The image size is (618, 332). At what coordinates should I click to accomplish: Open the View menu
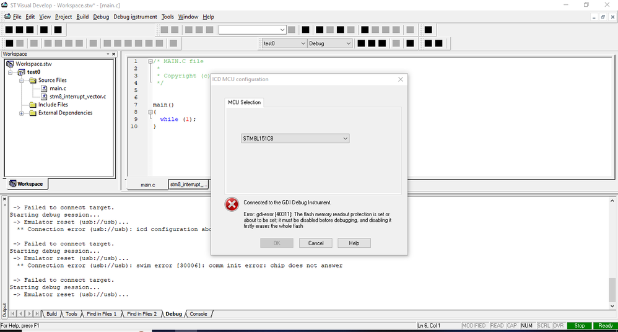click(45, 17)
